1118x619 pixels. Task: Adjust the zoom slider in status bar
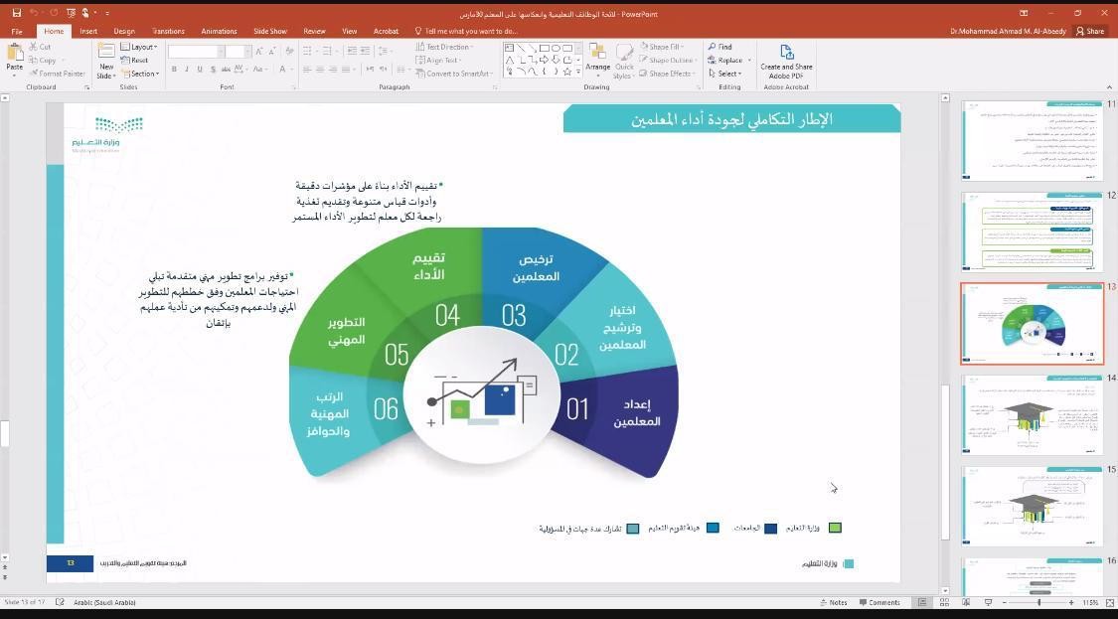pos(1038,602)
